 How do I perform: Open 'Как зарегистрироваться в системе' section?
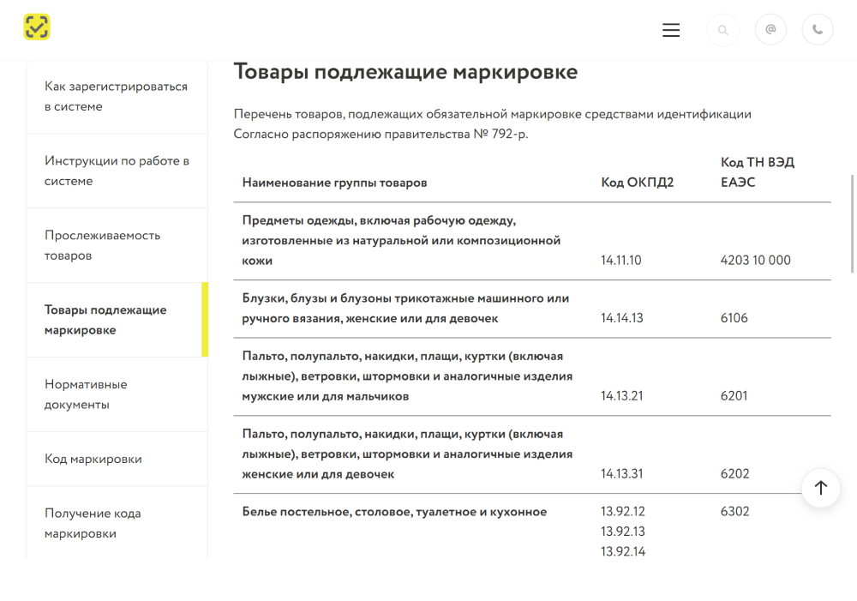(116, 97)
